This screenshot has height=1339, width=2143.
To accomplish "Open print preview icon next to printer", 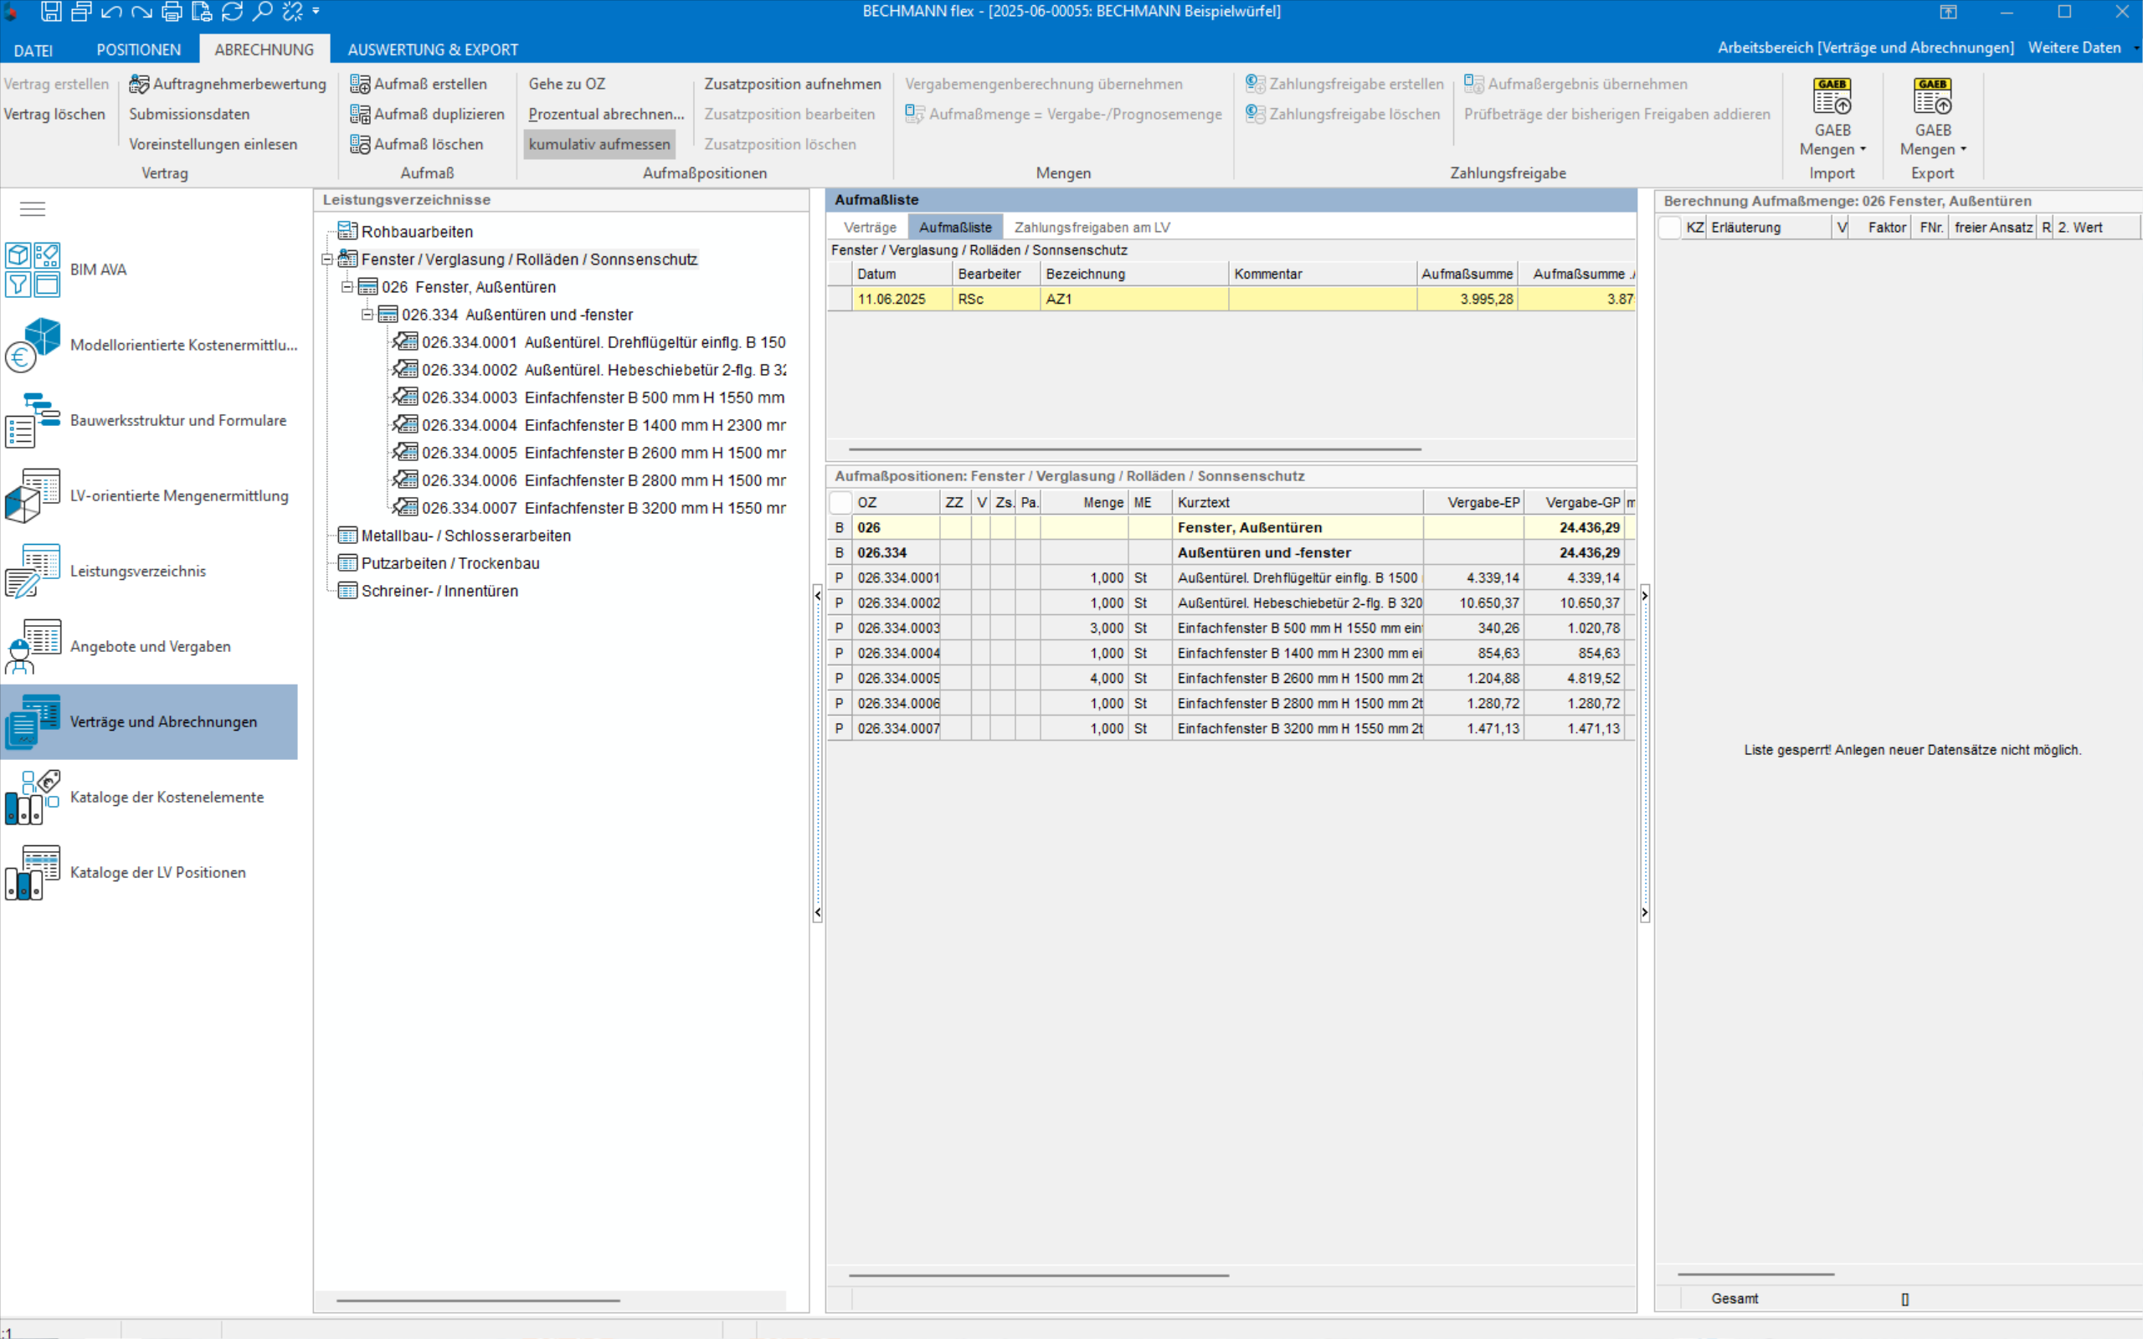I will 202,12.
